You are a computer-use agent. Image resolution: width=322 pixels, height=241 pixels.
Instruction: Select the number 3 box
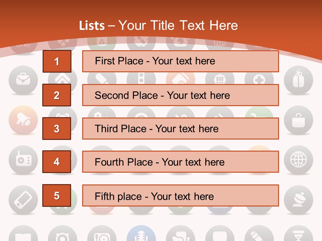(x=57, y=129)
